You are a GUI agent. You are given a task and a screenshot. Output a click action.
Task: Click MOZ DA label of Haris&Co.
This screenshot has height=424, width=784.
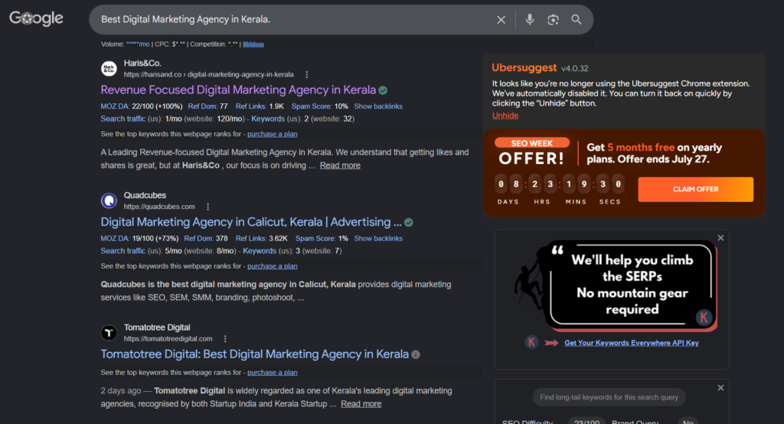[x=115, y=106]
